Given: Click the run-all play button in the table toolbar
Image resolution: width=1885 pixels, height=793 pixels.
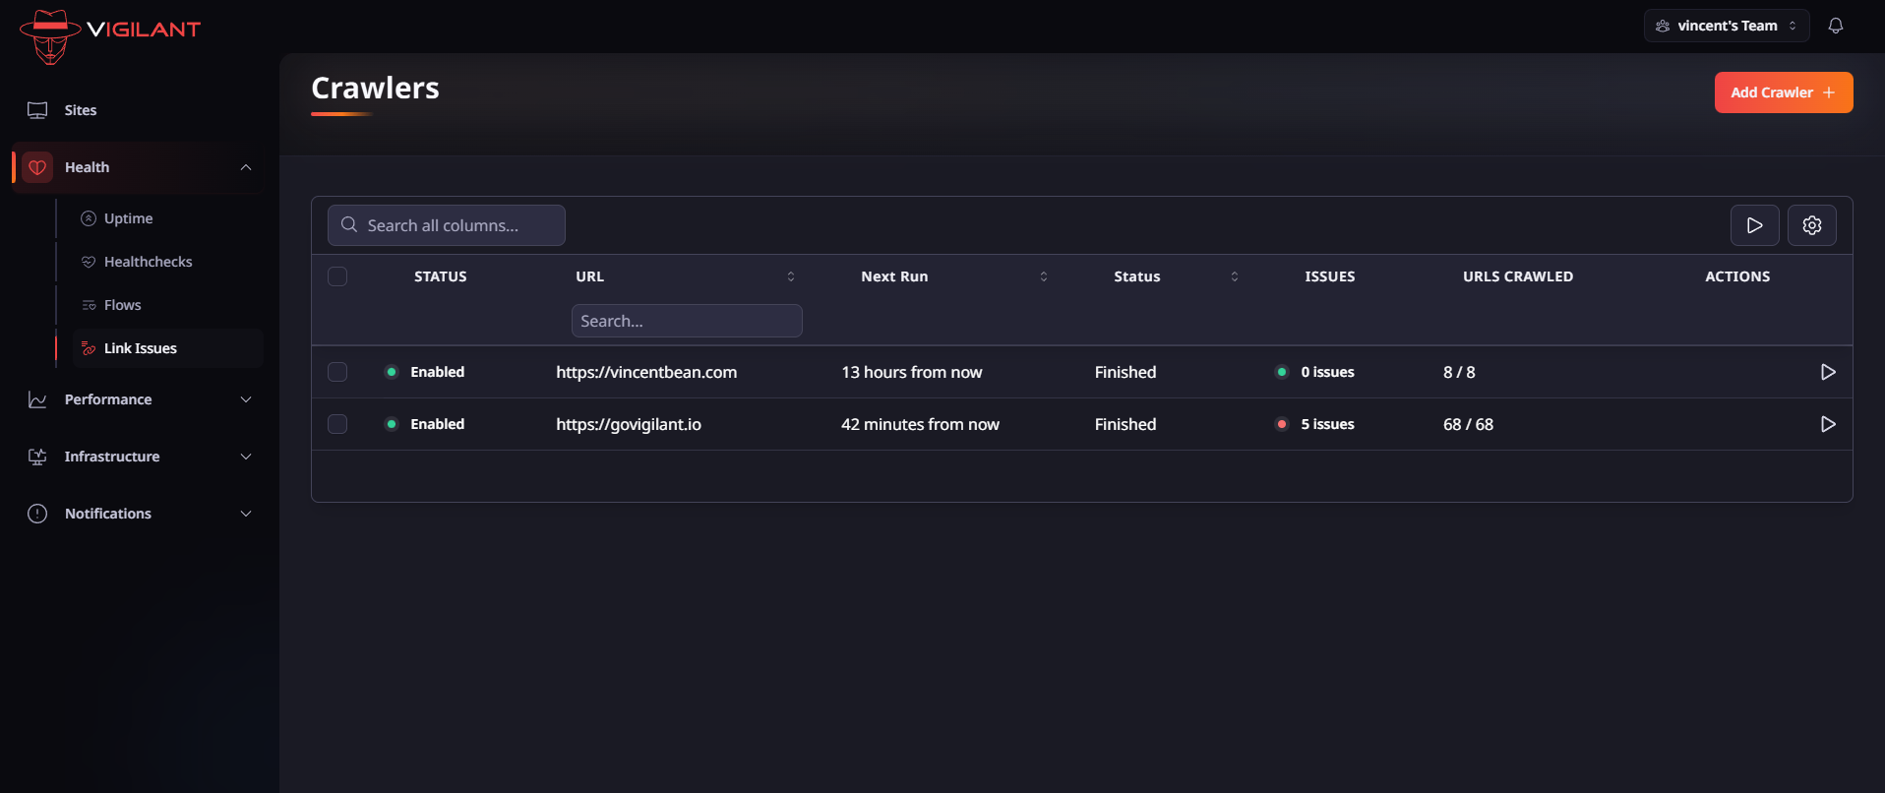Looking at the screenshot, I should pyautogui.click(x=1754, y=225).
